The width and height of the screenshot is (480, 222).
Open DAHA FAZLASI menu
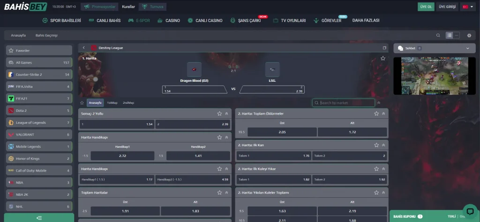[366, 21]
